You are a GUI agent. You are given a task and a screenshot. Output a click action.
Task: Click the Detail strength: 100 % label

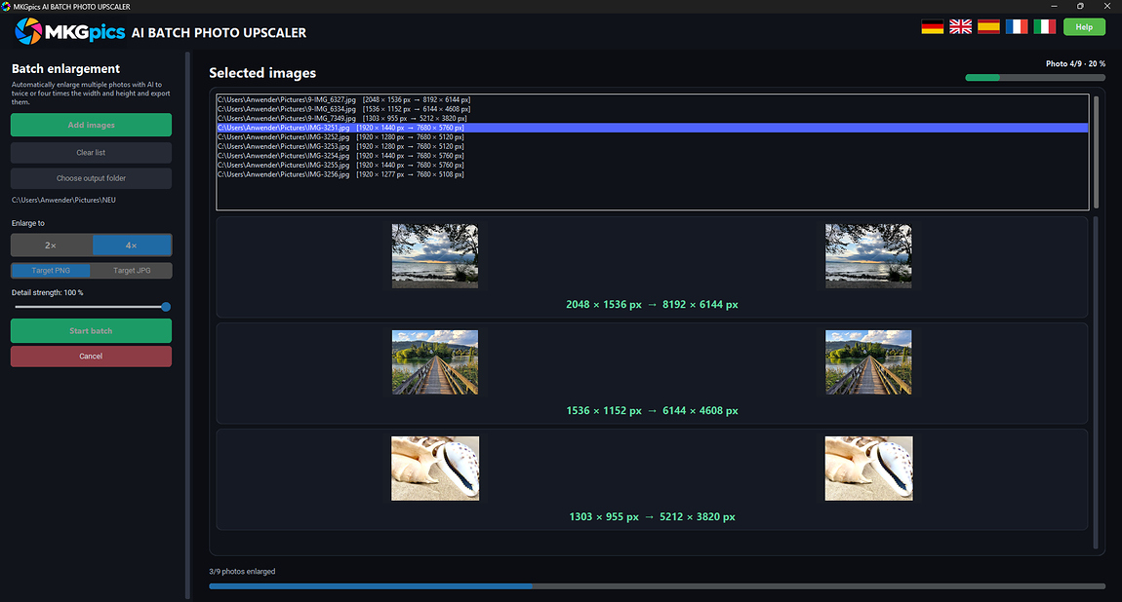[47, 293]
